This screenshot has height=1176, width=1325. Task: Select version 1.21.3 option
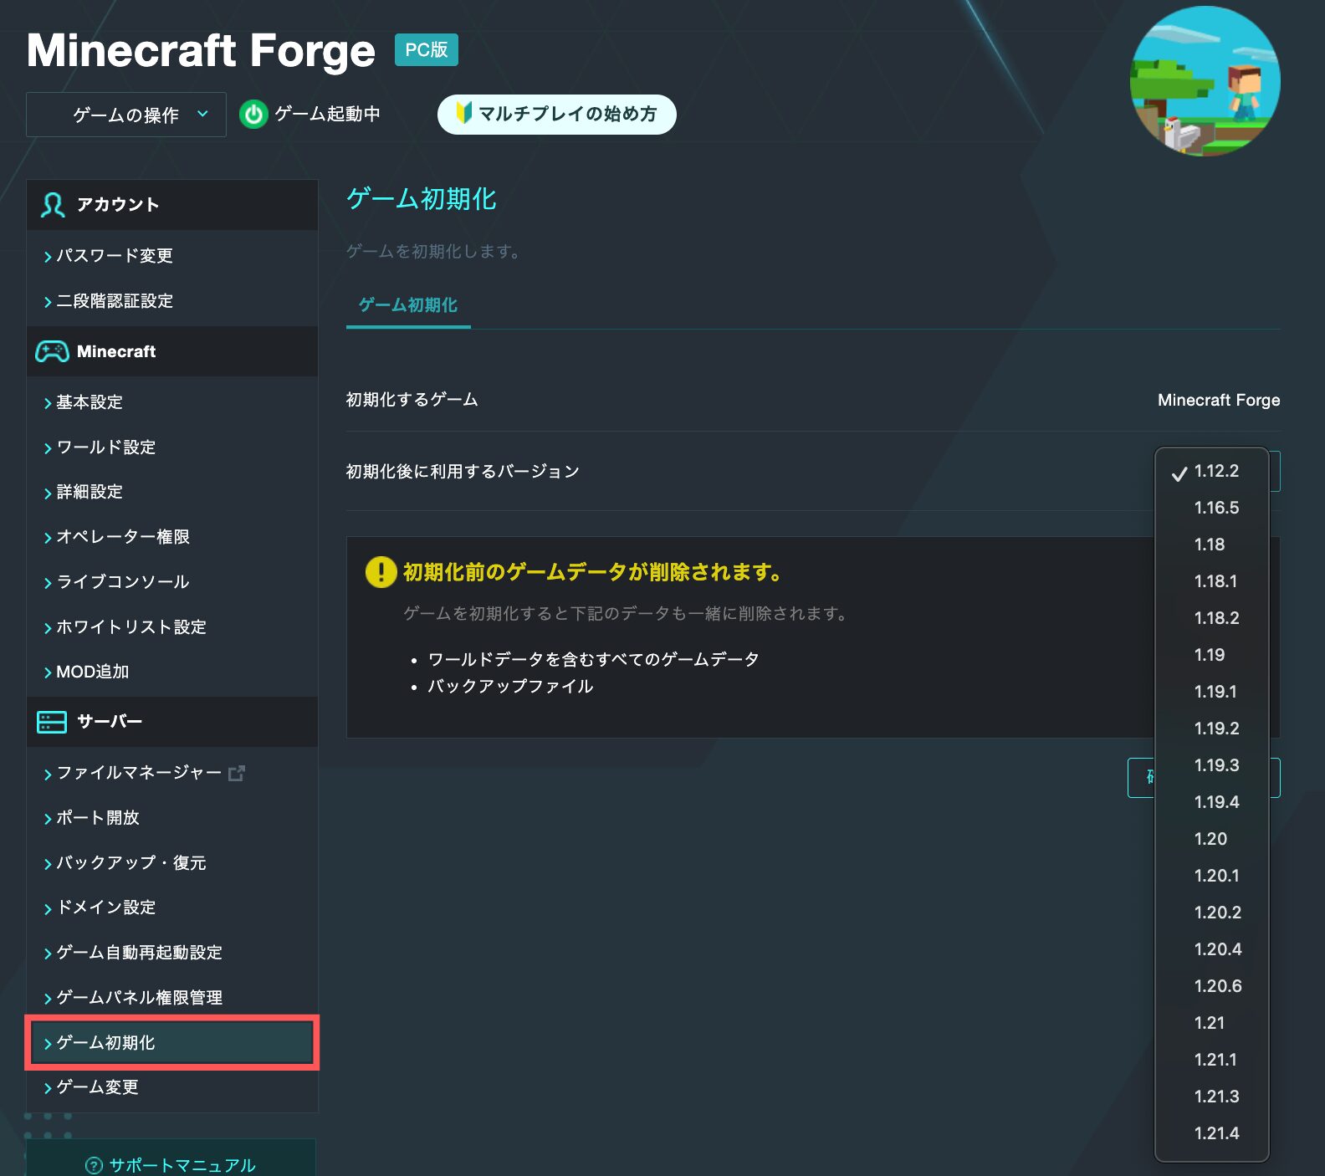coord(1212,1097)
